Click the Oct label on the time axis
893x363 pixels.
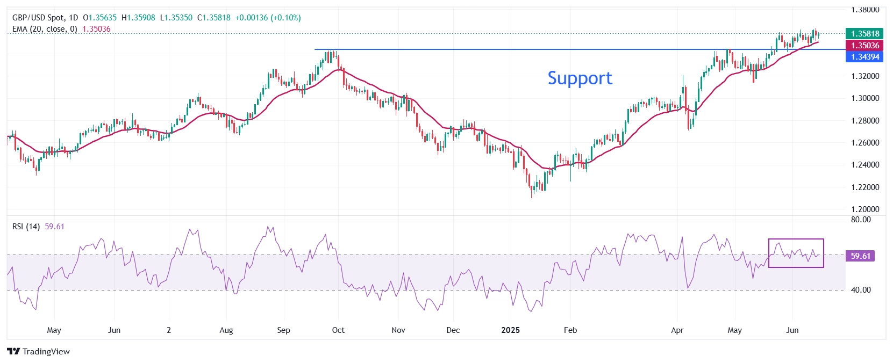tap(338, 330)
